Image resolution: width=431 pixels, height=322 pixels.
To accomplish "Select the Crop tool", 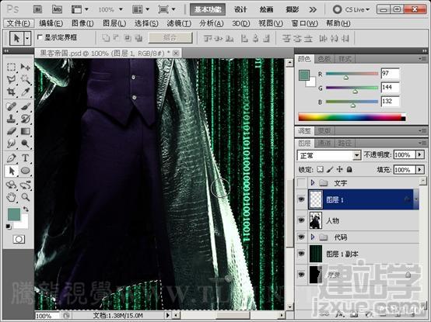I will [11, 92].
